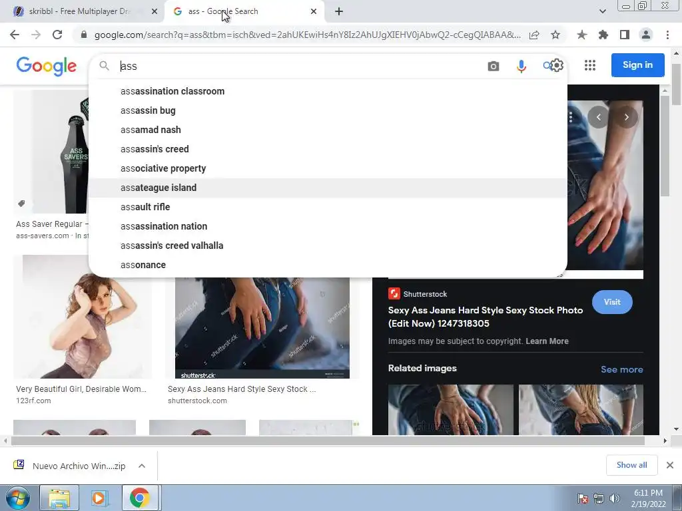The width and height of the screenshot is (682, 511).
Task: Choose suggestion assassin's creed valhalla
Action: point(328,246)
